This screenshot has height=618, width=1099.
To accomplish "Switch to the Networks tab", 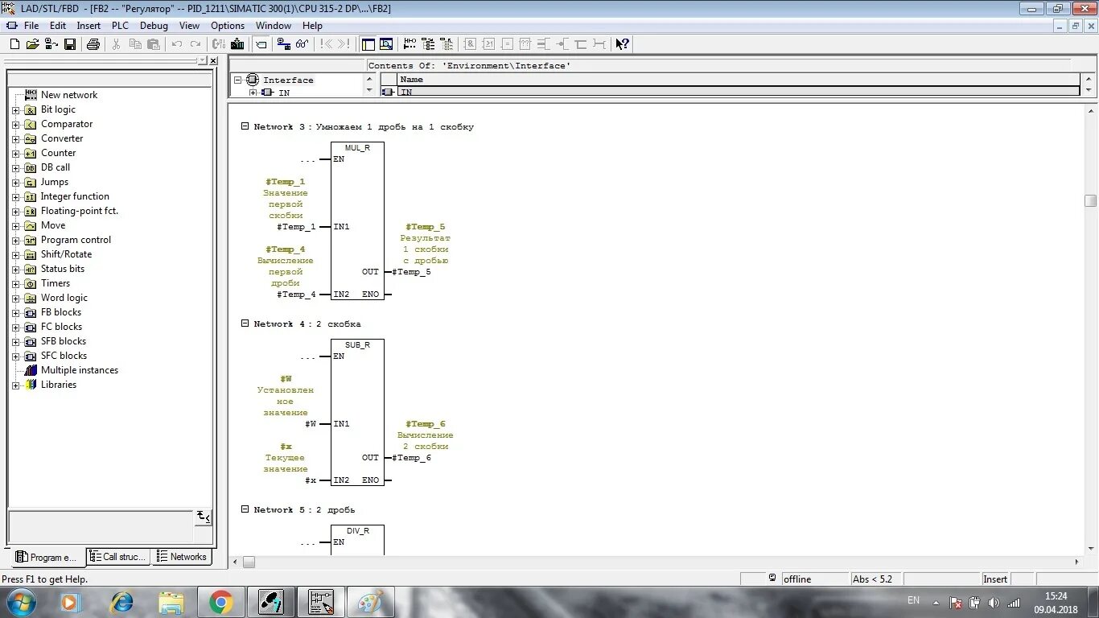I will tap(182, 557).
